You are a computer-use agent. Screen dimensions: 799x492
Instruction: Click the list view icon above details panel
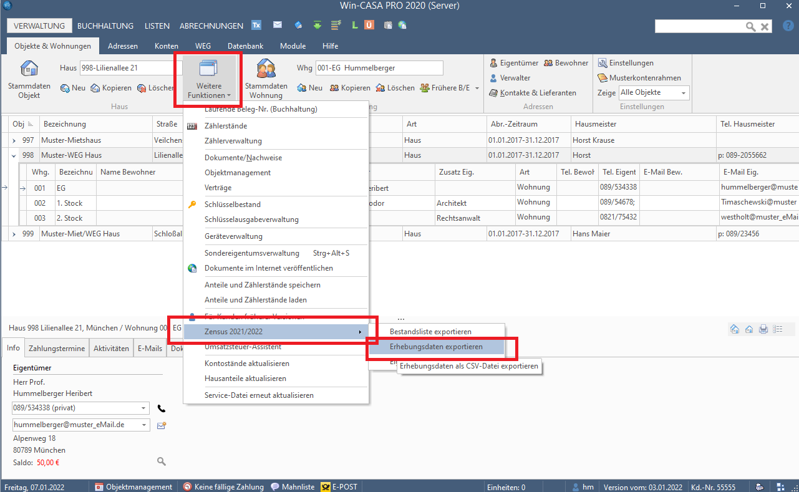[x=778, y=329]
